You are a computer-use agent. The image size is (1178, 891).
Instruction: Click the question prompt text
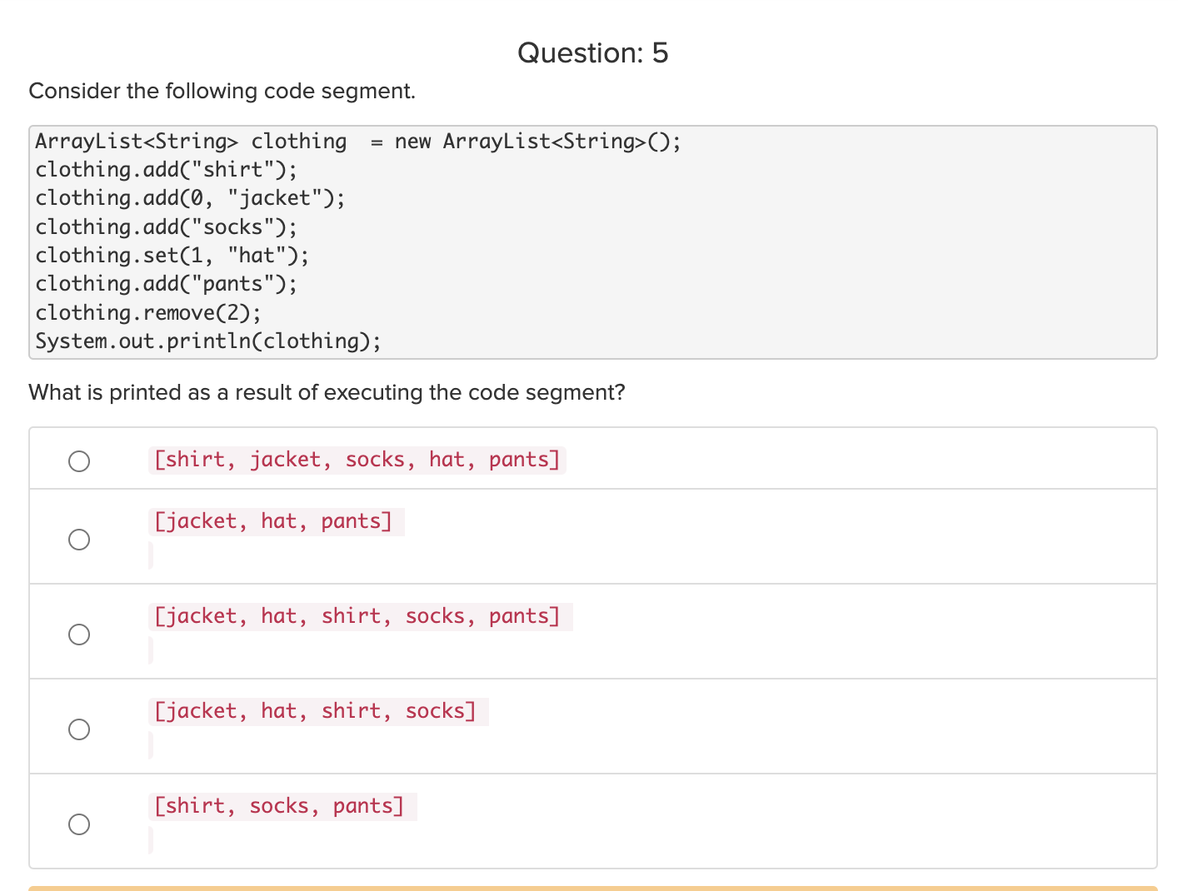327,392
